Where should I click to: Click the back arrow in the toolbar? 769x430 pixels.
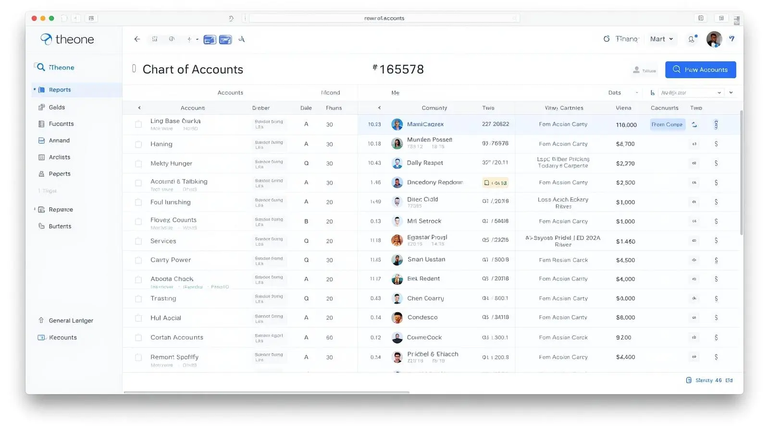[137, 39]
